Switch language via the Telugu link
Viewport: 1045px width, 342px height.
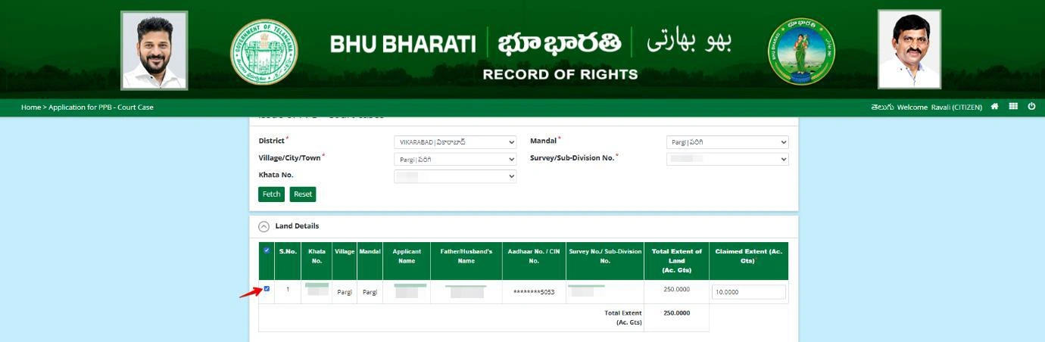coord(882,107)
